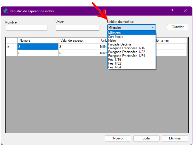Click the Nuevo button
This screenshot has height=145, width=193.
tap(118, 138)
